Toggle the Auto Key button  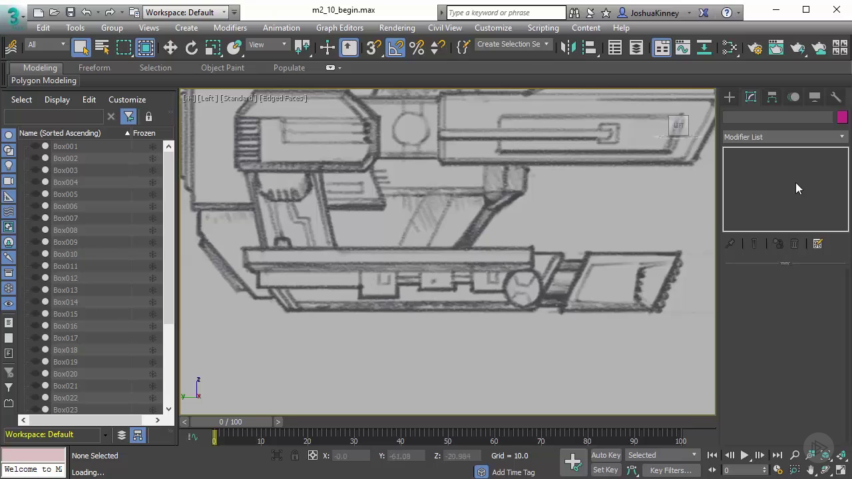(x=605, y=455)
